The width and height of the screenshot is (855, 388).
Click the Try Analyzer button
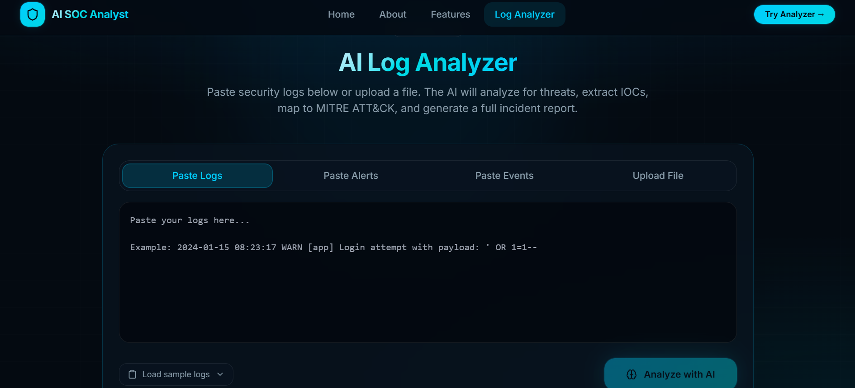[x=794, y=14]
